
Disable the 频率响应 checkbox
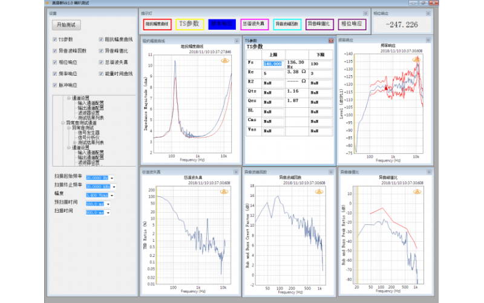[55, 73]
